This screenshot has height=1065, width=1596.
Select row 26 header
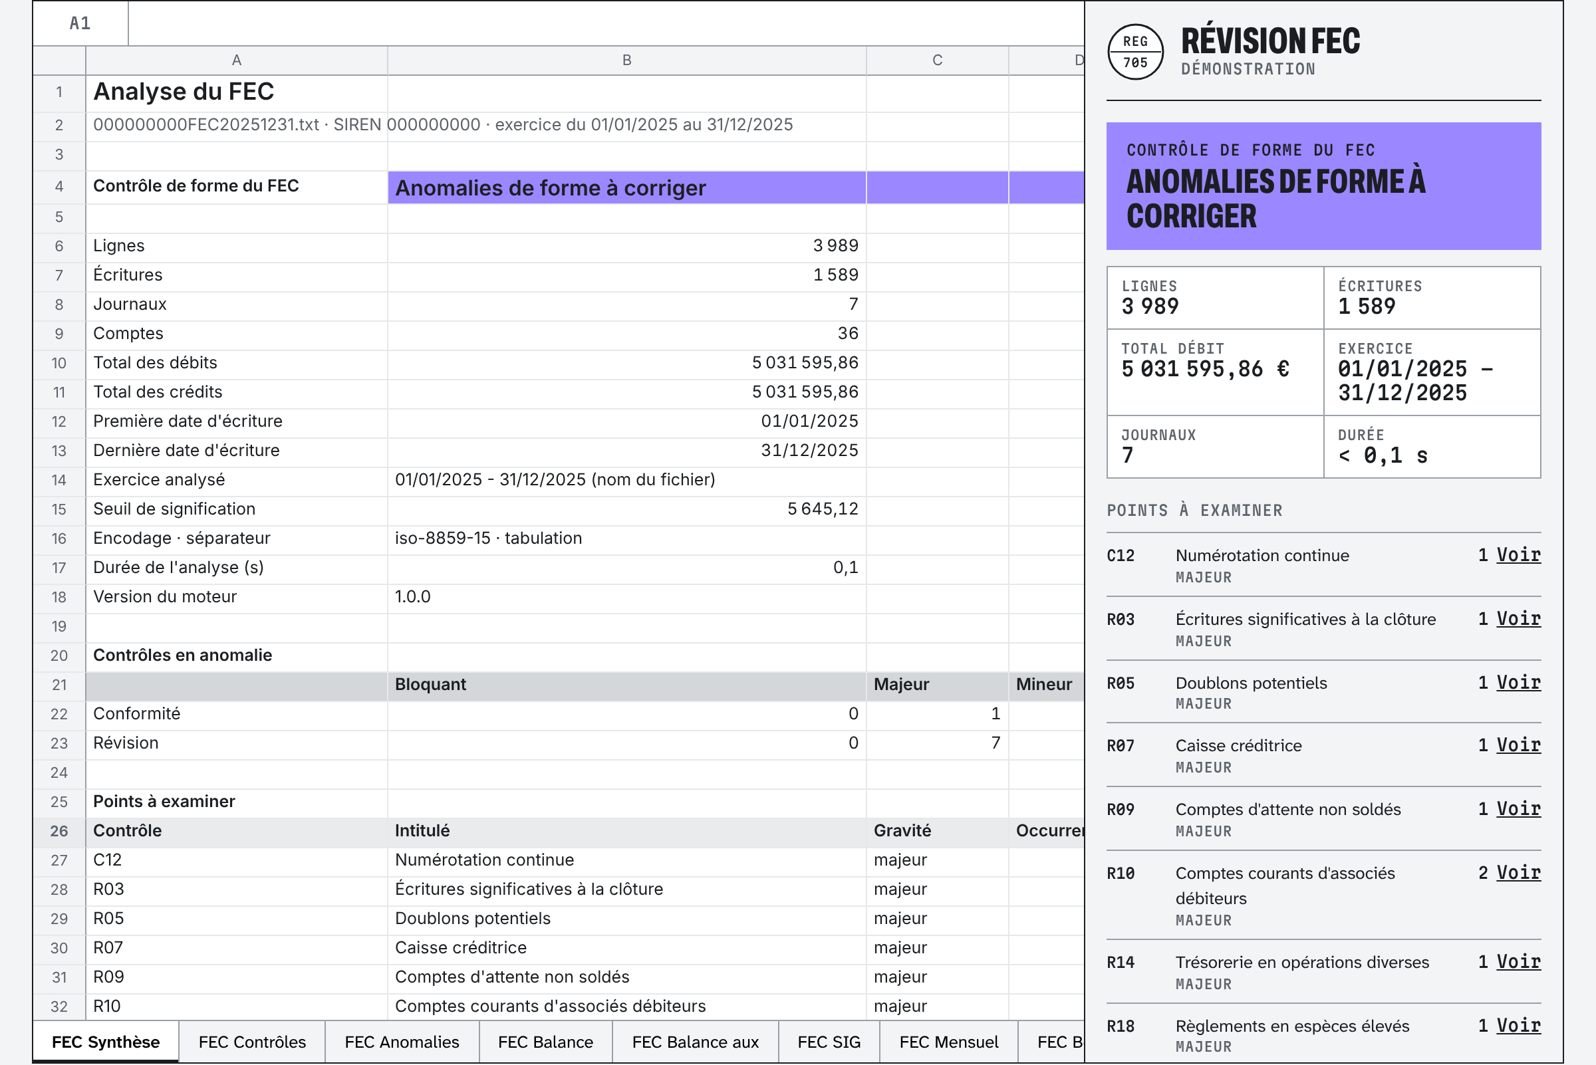click(59, 831)
